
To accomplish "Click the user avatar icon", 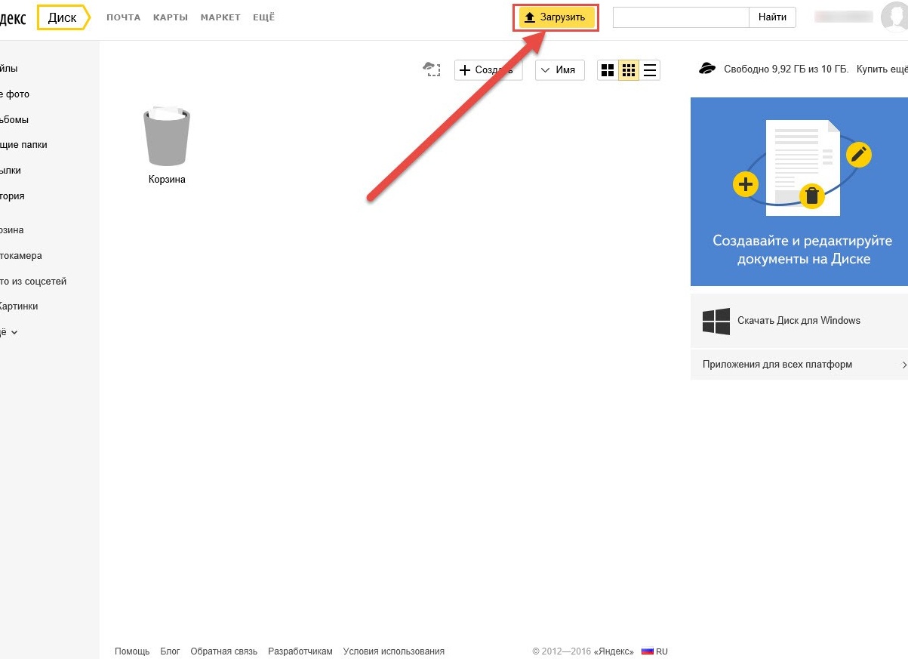I will (x=896, y=17).
